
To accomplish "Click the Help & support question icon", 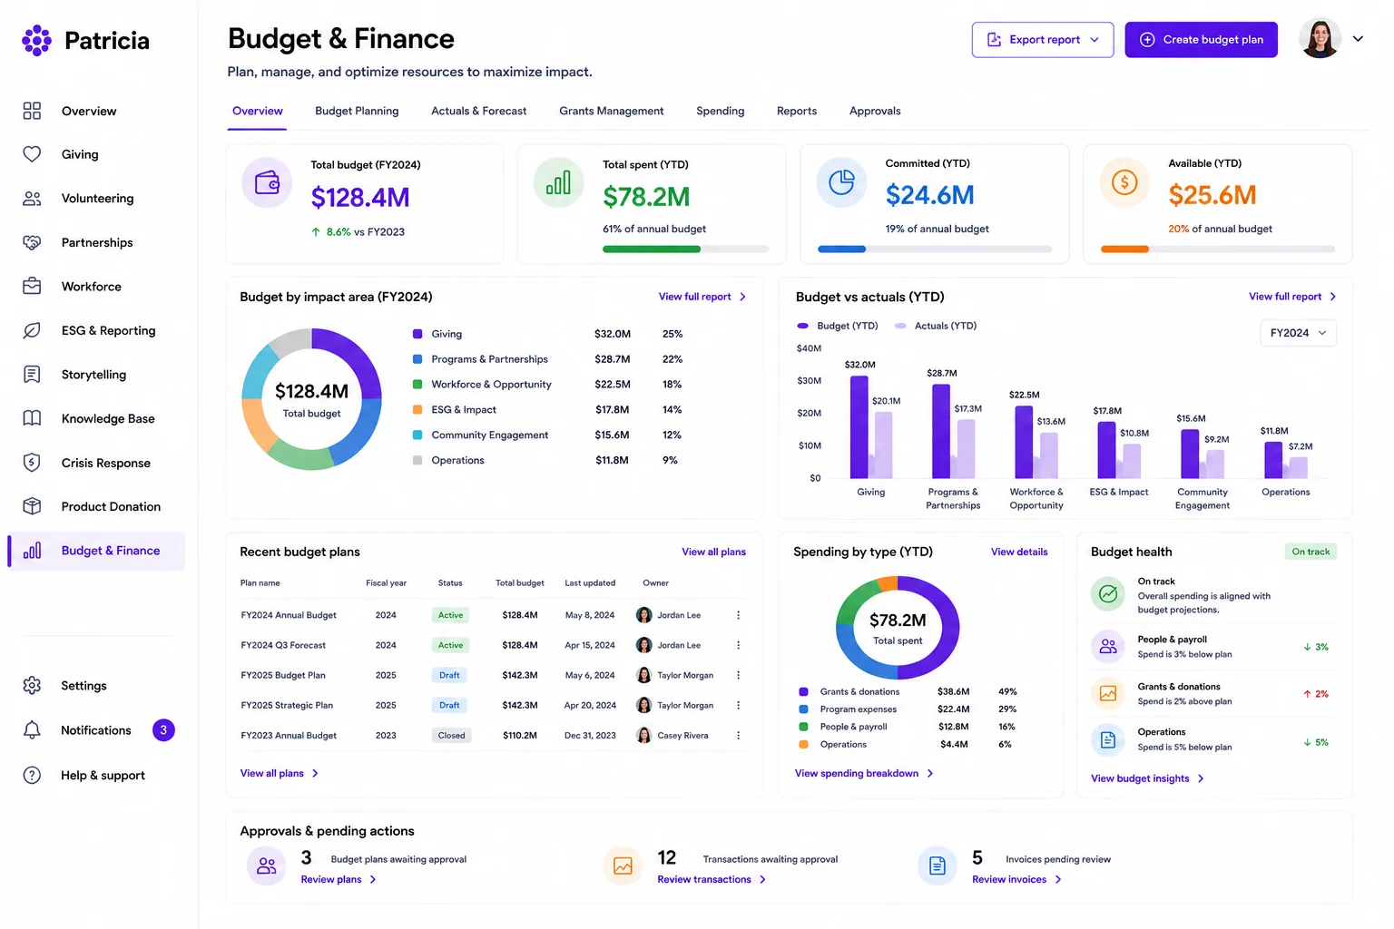I will (x=32, y=776).
